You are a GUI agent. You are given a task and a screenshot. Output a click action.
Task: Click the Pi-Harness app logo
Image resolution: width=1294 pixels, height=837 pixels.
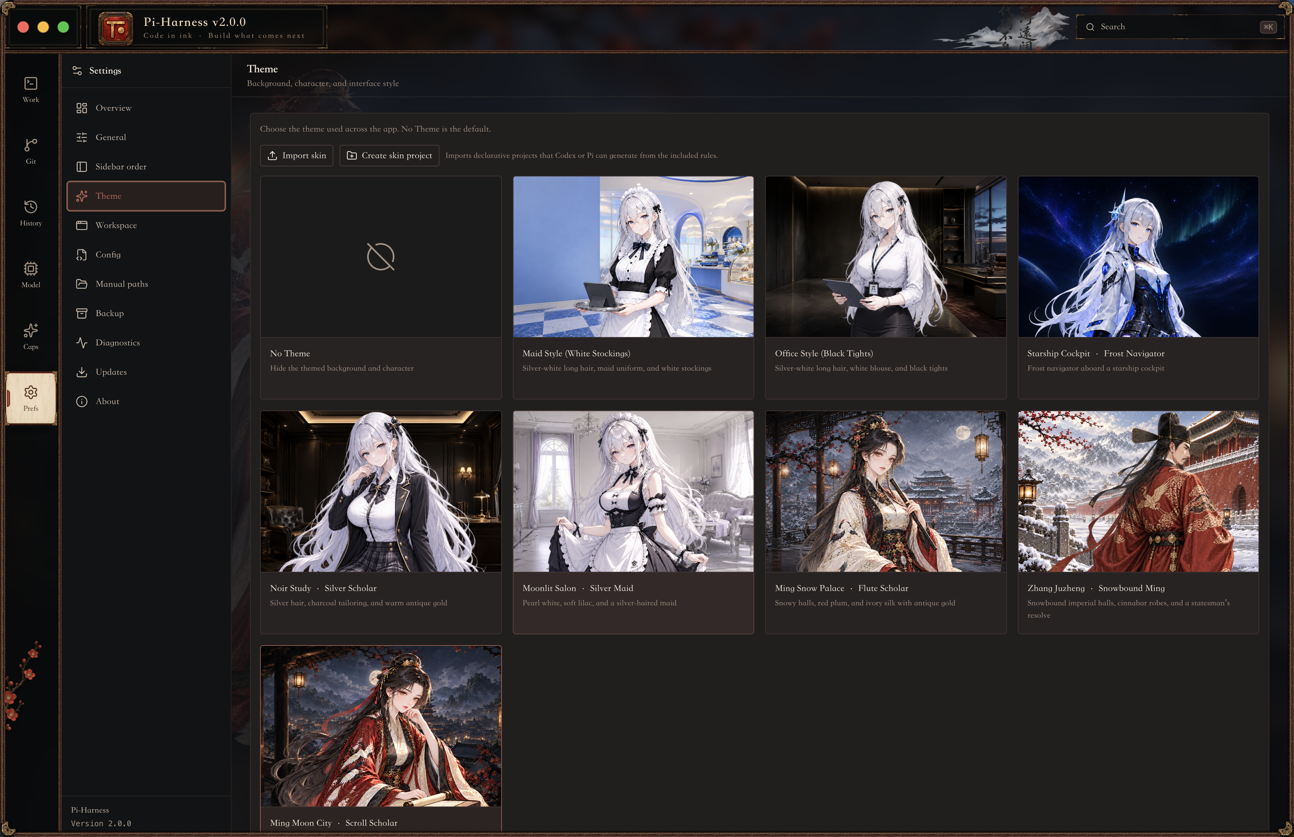tap(116, 28)
